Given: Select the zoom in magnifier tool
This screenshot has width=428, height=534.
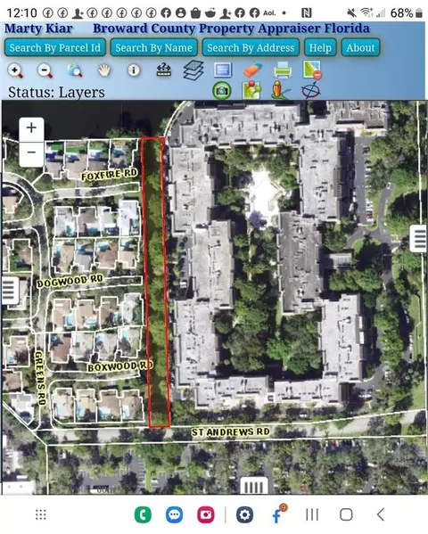Looking at the screenshot, I should 15,70.
